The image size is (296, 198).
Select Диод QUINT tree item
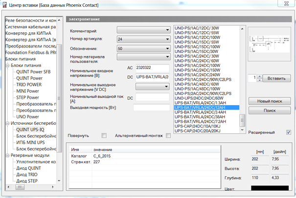tap(28, 168)
